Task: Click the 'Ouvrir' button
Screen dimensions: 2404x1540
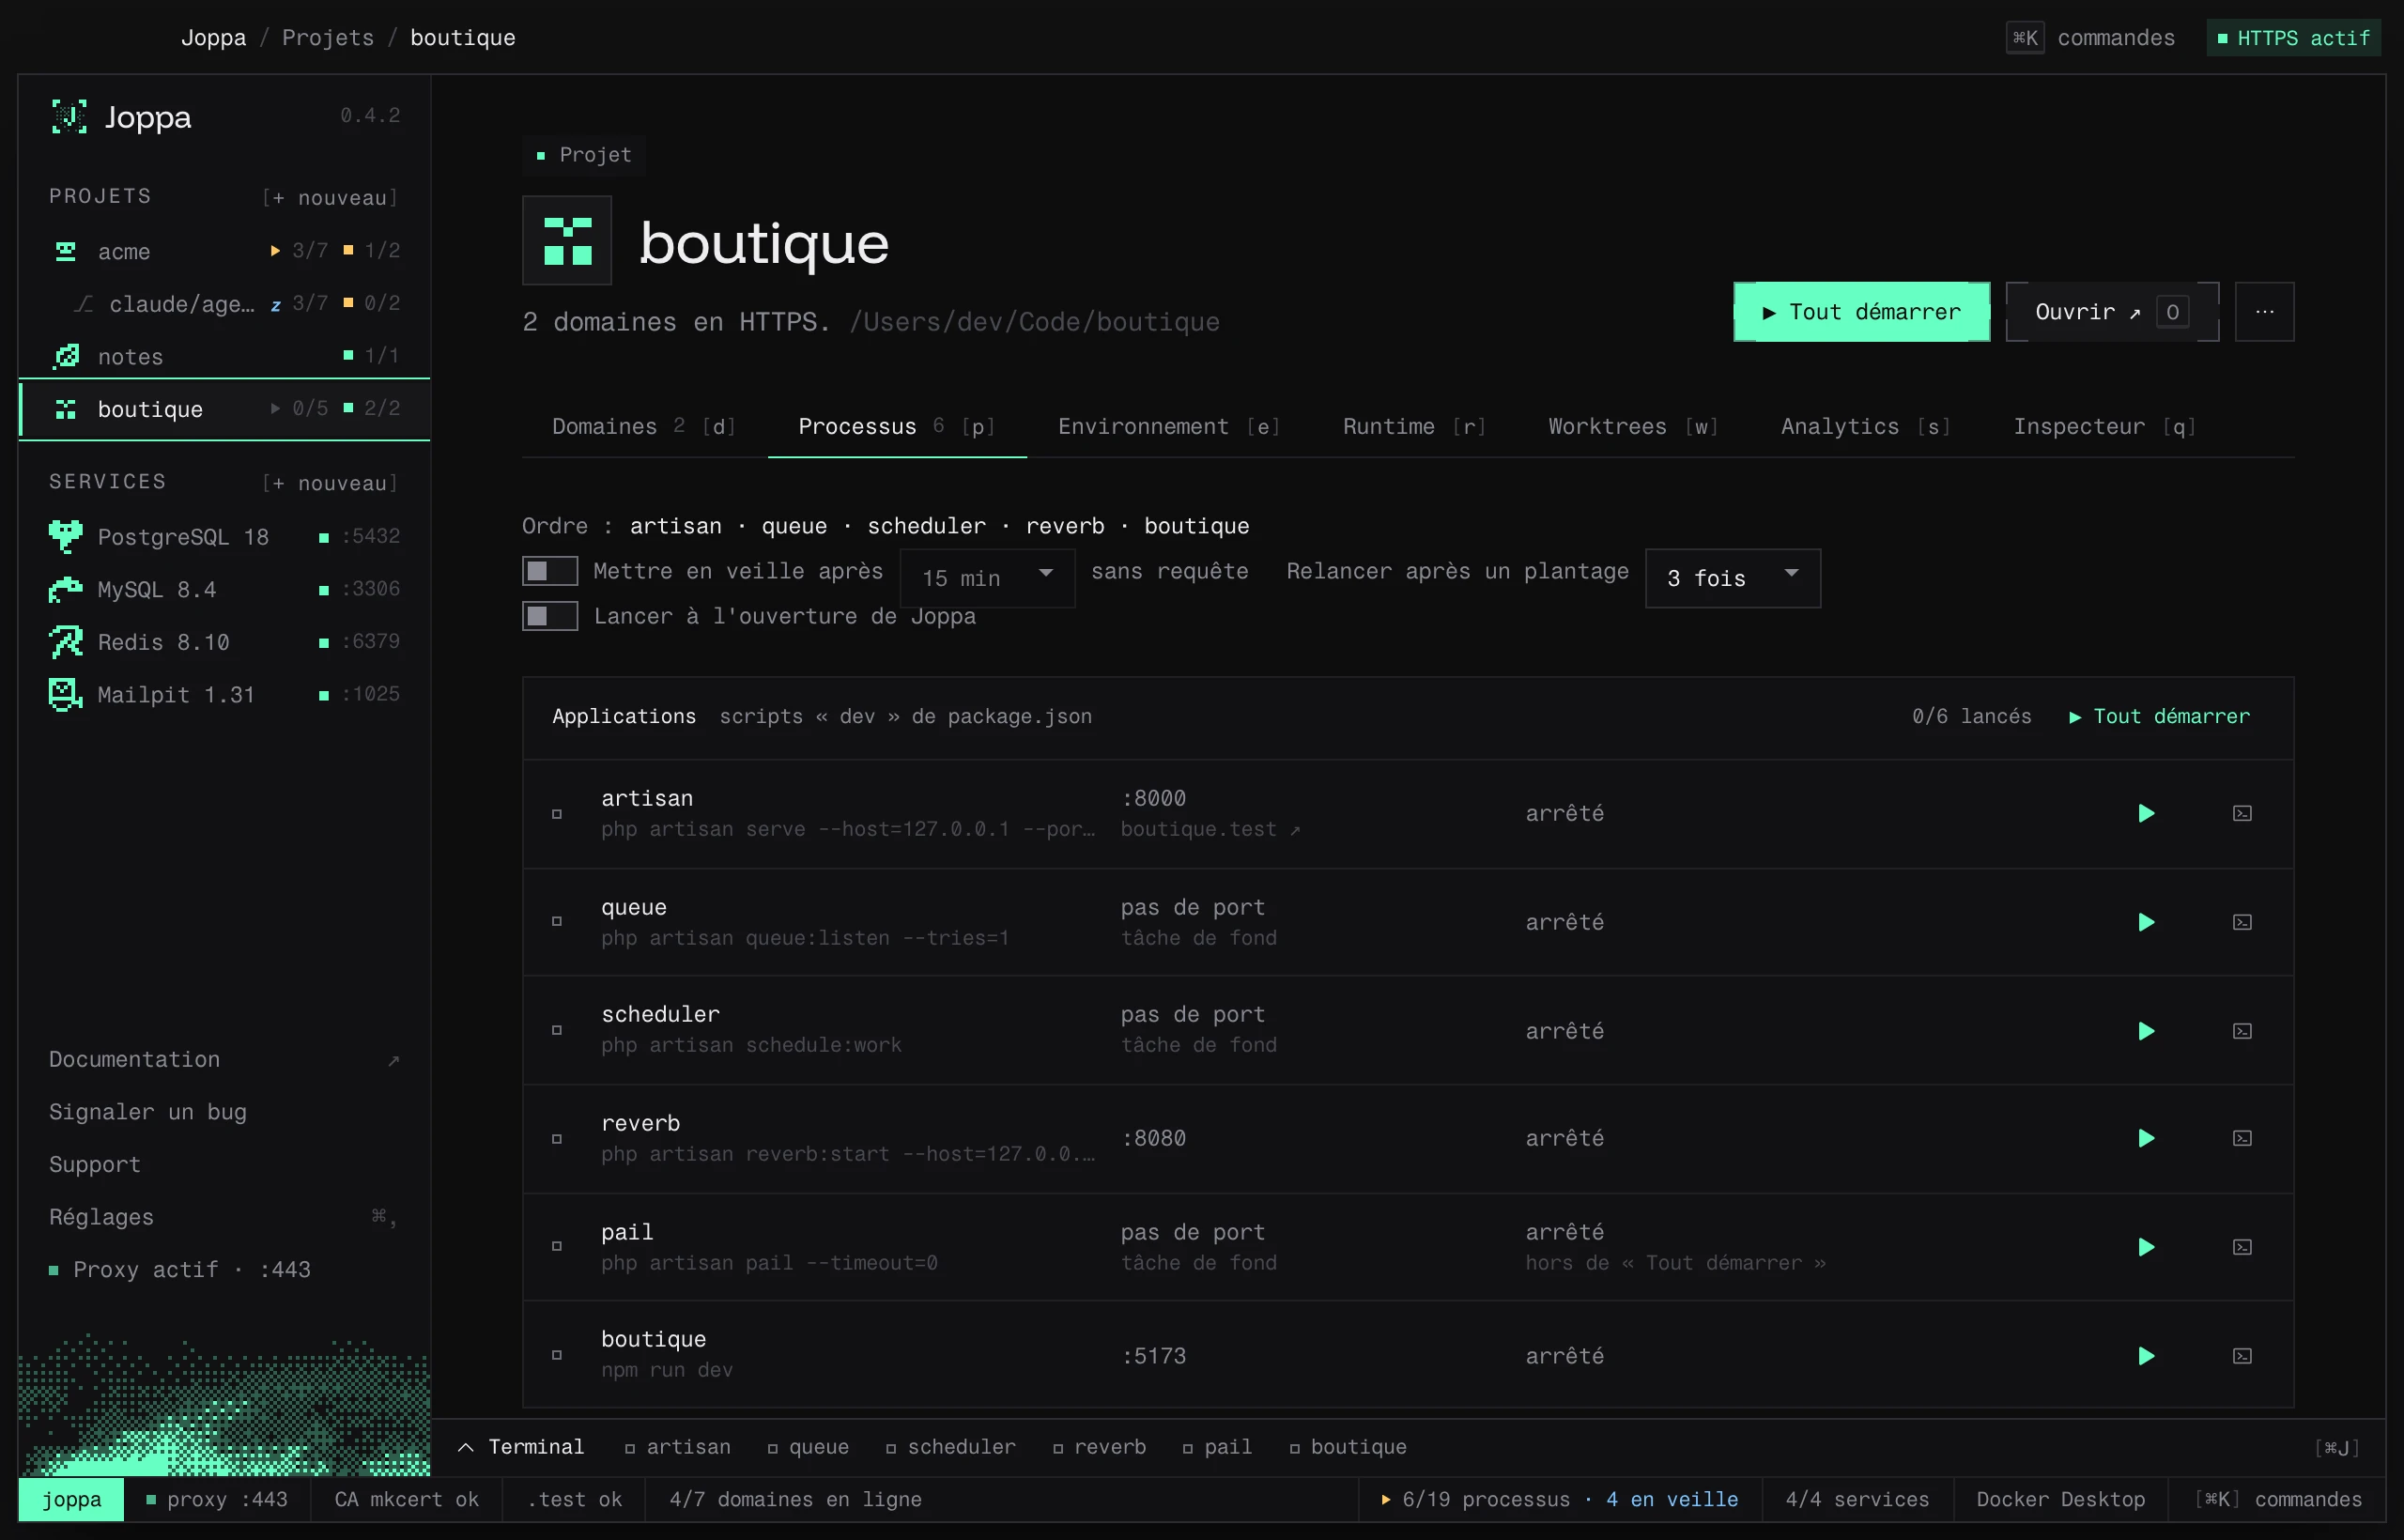Action: [x=2112, y=312]
